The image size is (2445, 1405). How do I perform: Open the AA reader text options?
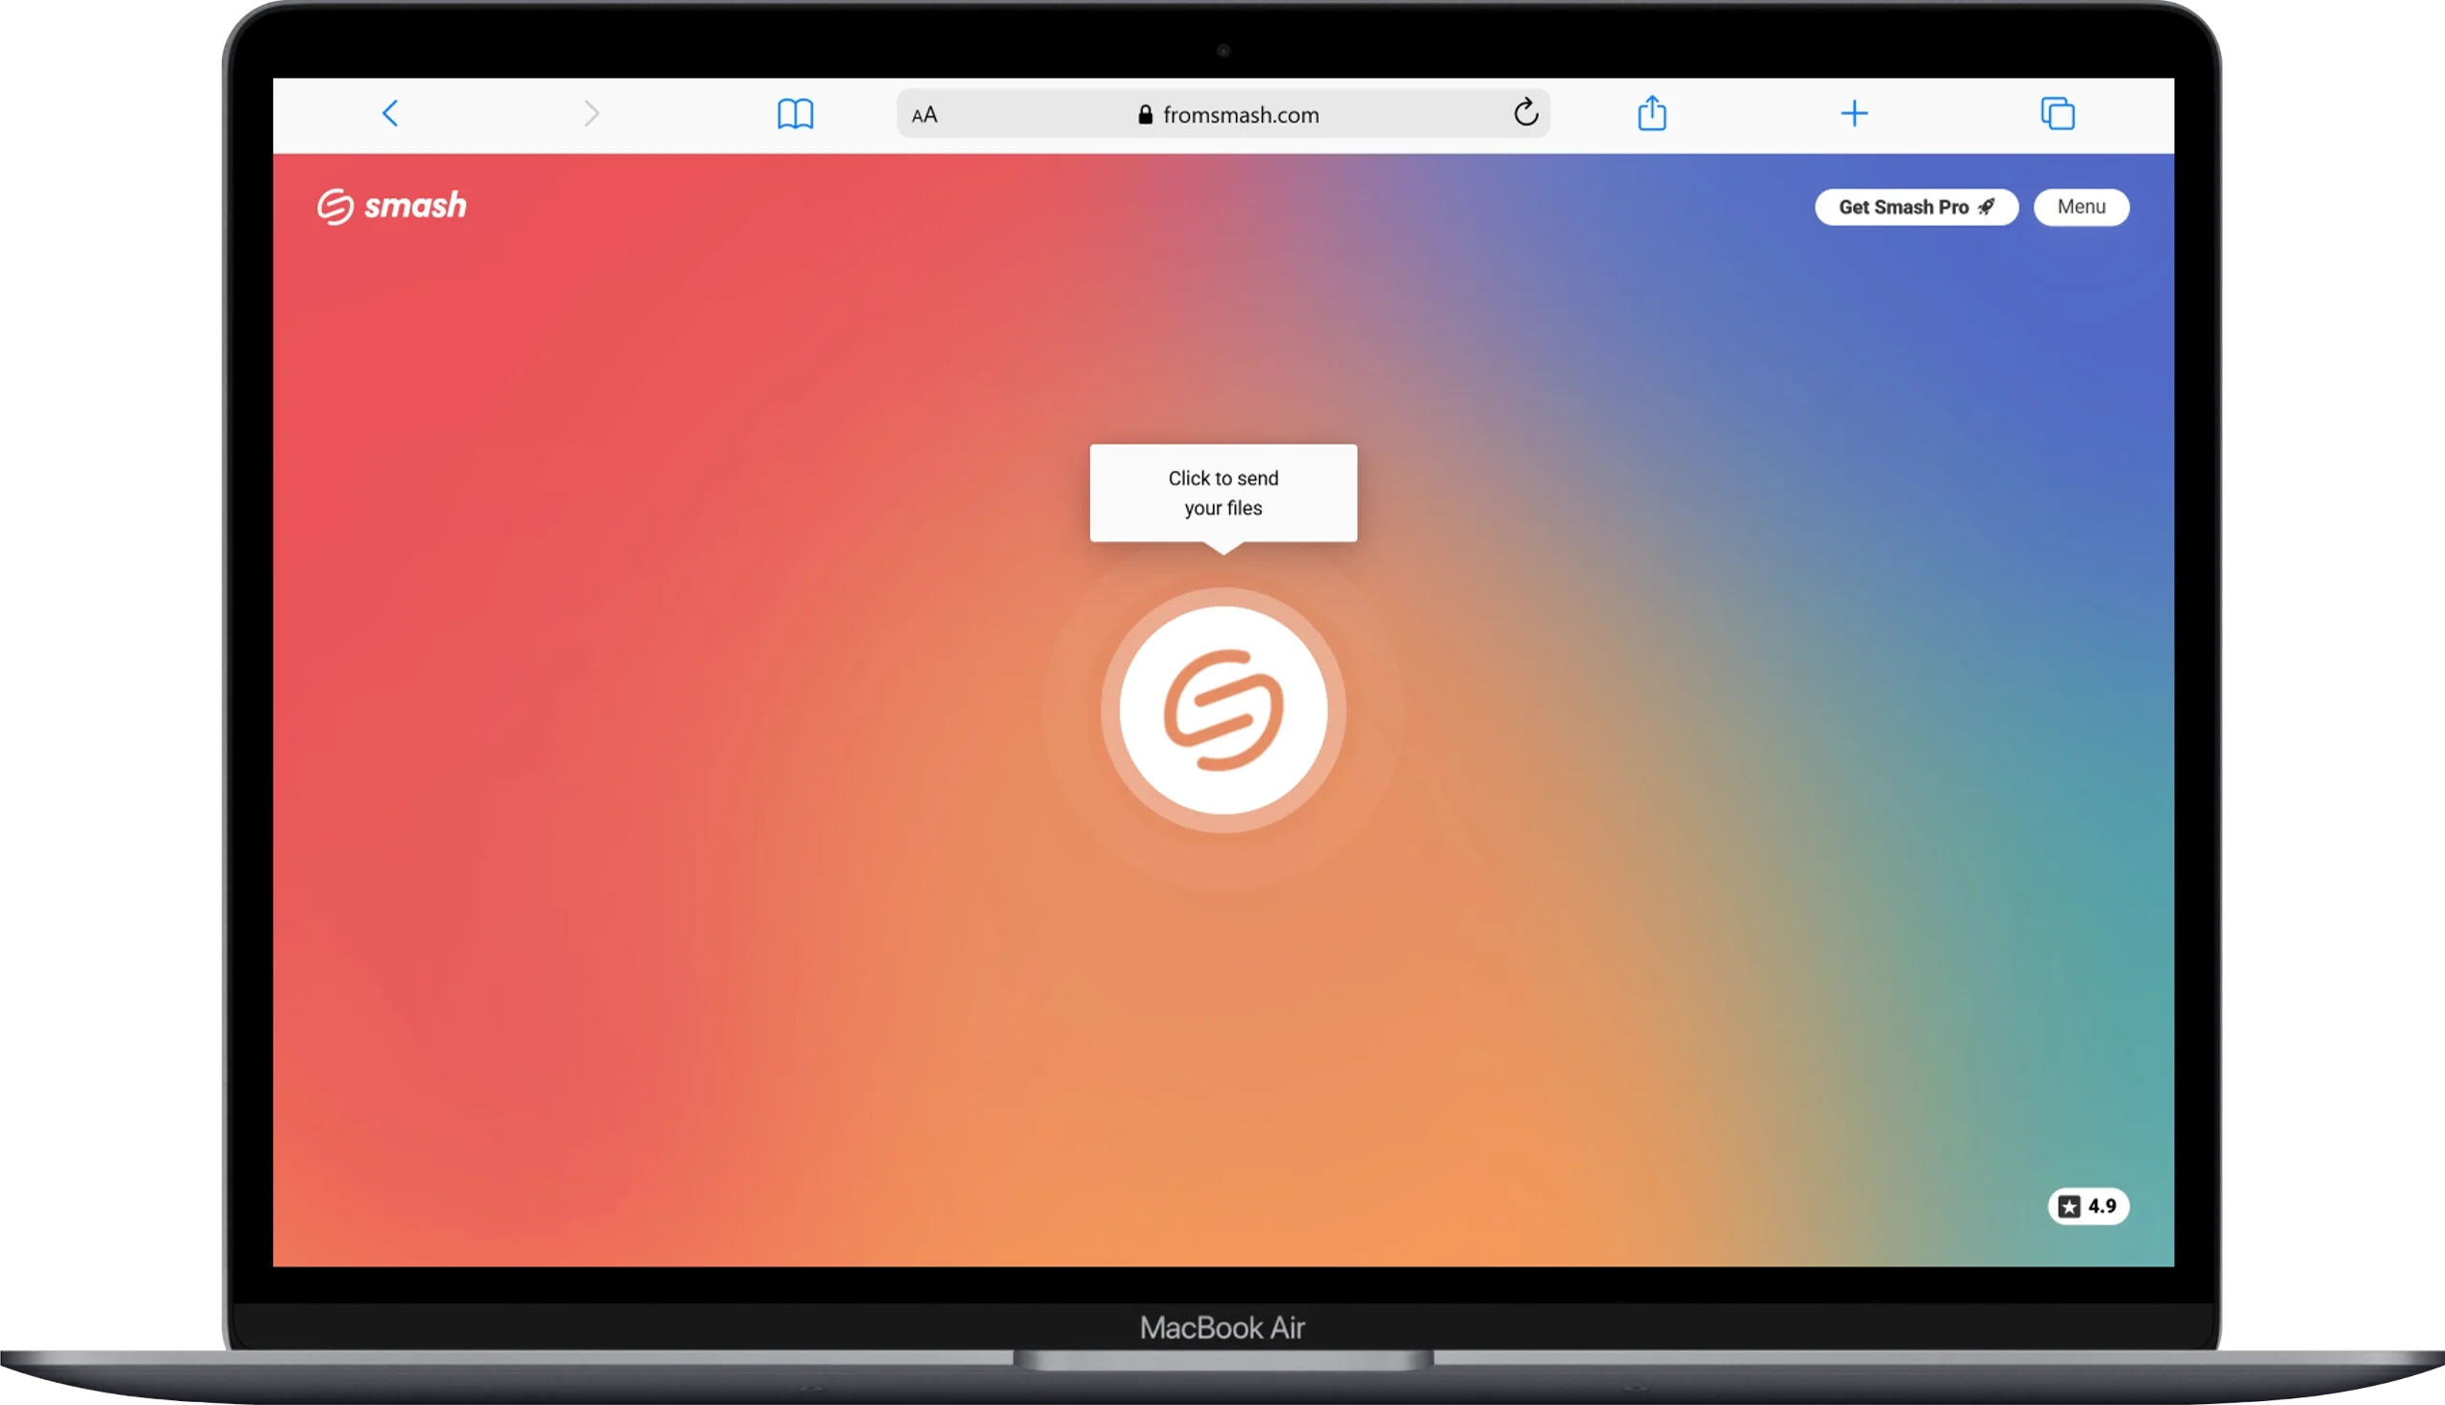(925, 114)
